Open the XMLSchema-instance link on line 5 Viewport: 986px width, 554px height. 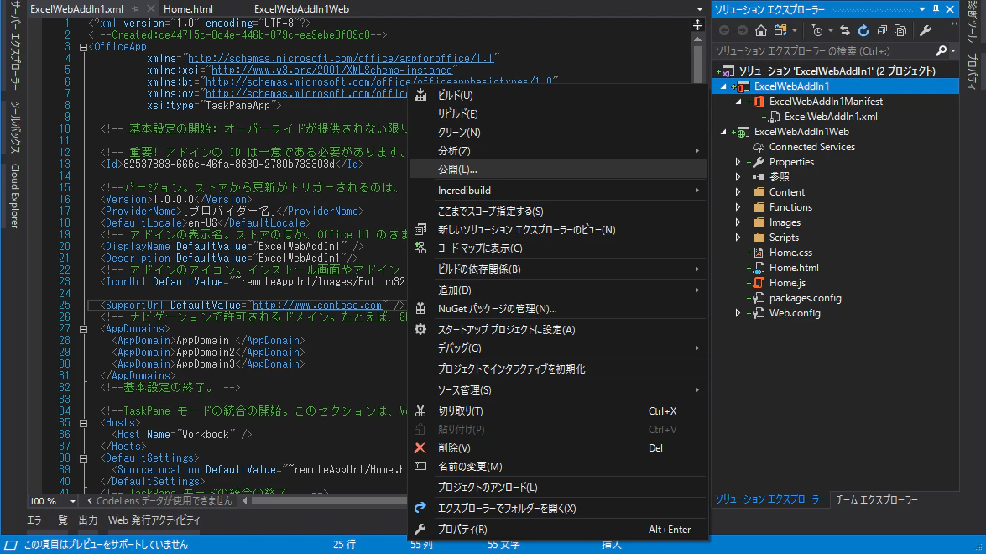(332, 70)
